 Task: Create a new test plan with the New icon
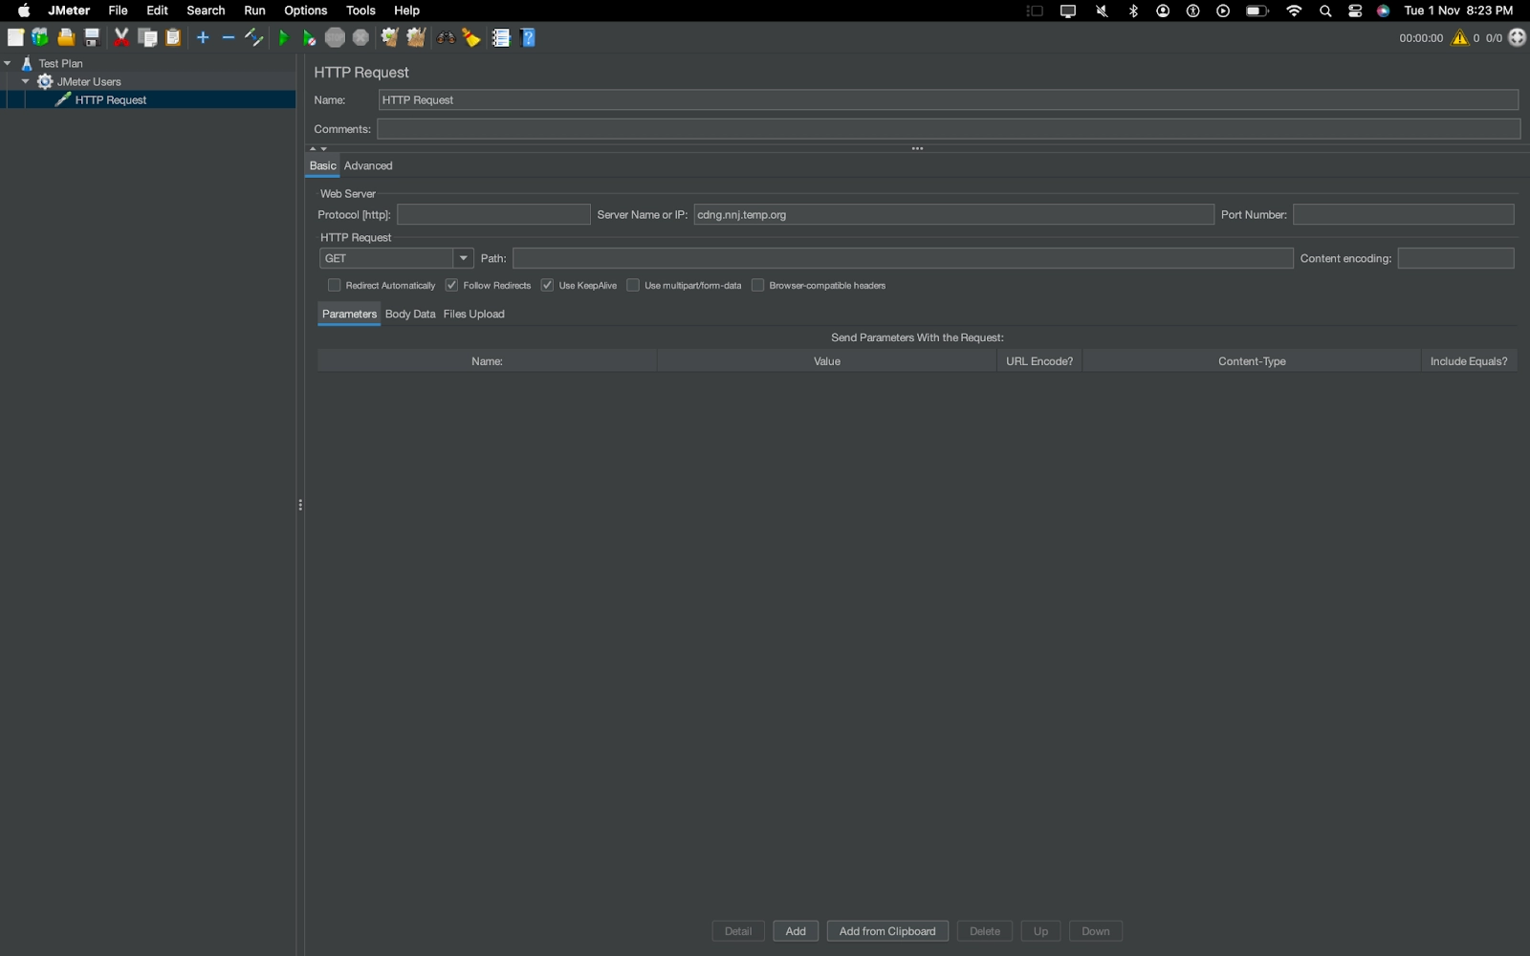(x=15, y=37)
